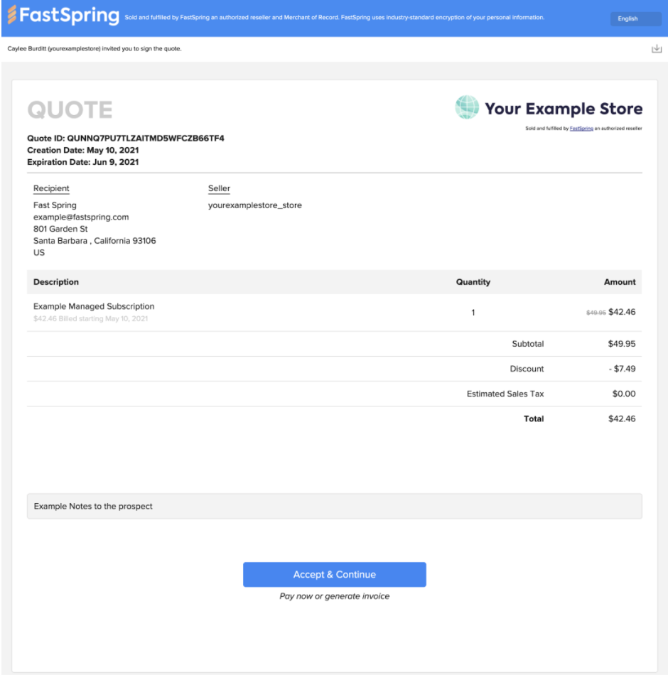Click the billed starting May 10 note
This screenshot has height=675, width=668.
[x=90, y=318]
